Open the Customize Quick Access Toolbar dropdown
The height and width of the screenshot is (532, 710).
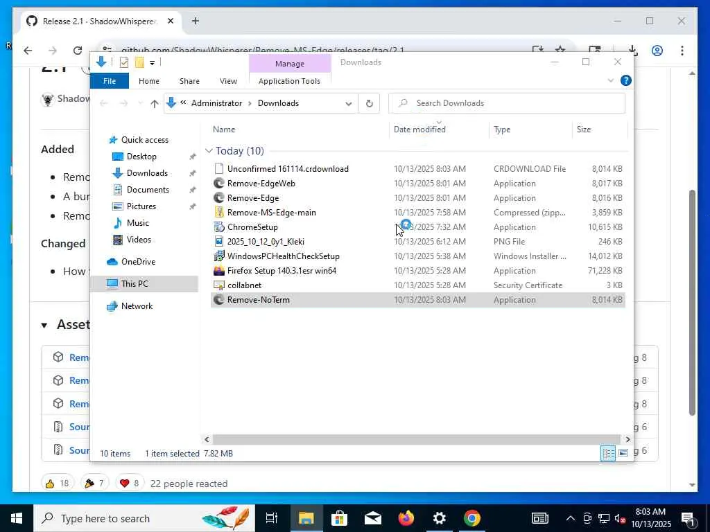tap(152, 63)
